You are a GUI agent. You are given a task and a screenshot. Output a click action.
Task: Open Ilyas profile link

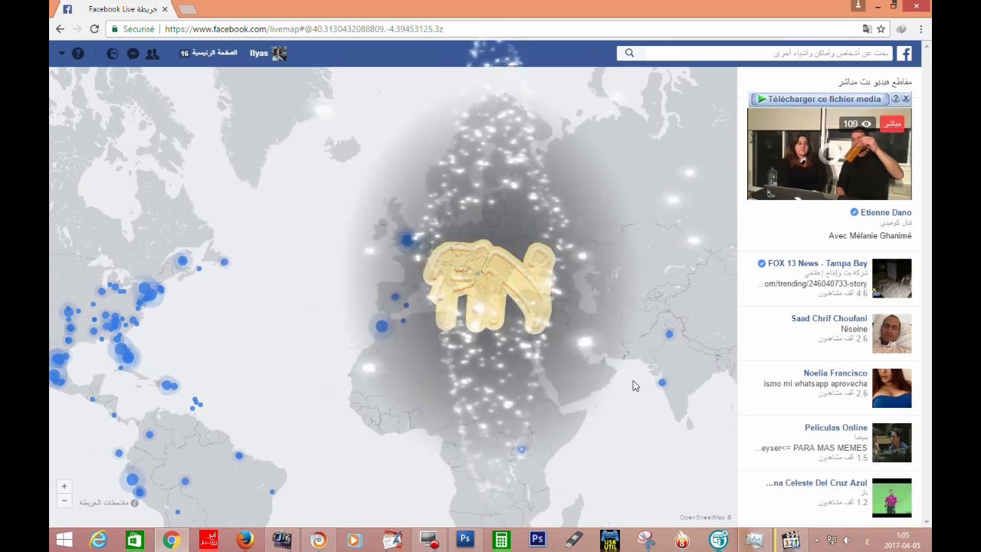(x=267, y=53)
